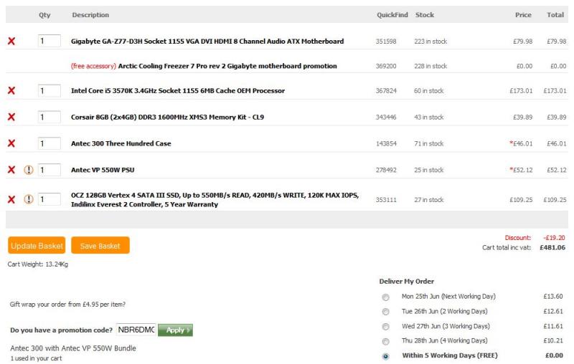Click 'Antec 300 with Antec VP 550W Bundle' text
Image resolution: width=574 pixels, height=364 pixels.
click(73, 348)
